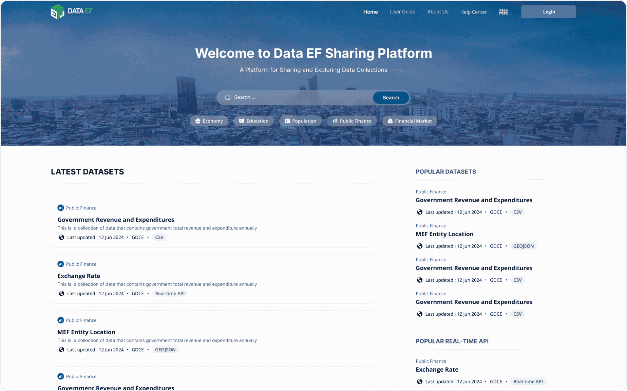Select the Financial Market category chip
This screenshot has height=391, width=627.
pos(410,121)
